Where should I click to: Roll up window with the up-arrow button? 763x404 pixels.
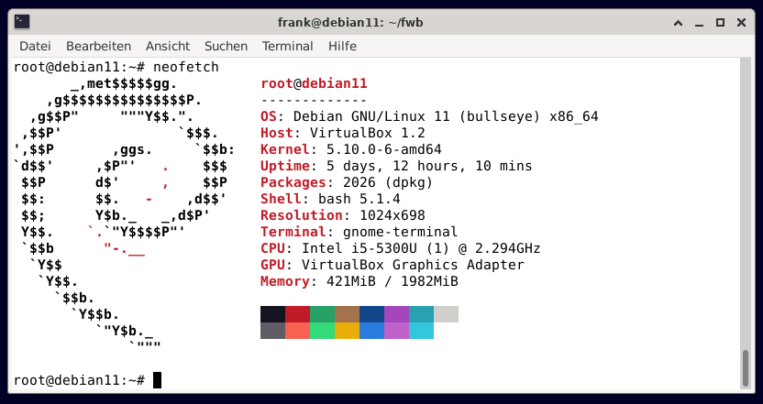tap(678, 22)
